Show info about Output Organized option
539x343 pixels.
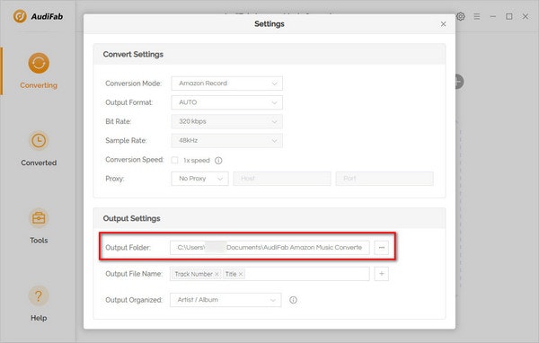pos(293,300)
